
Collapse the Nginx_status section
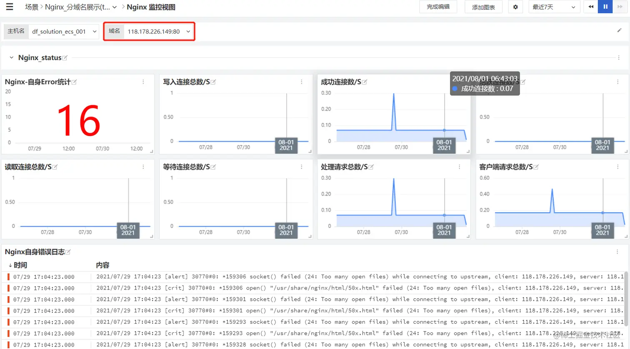(x=11, y=58)
